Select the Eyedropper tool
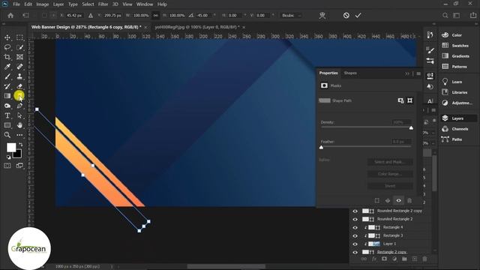This screenshot has width=480, height=270. [x=7, y=67]
